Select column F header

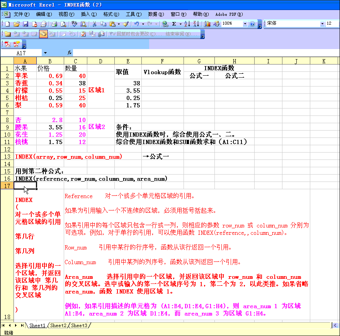(x=162, y=61)
